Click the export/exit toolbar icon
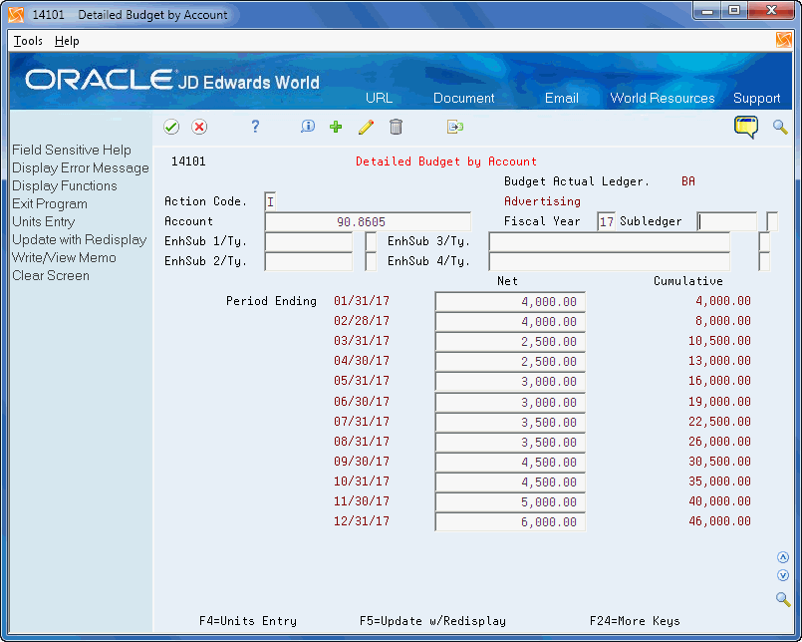The image size is (802, 642). 454,127
